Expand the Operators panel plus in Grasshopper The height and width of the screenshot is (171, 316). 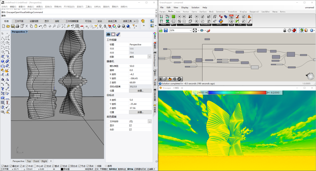198,25
